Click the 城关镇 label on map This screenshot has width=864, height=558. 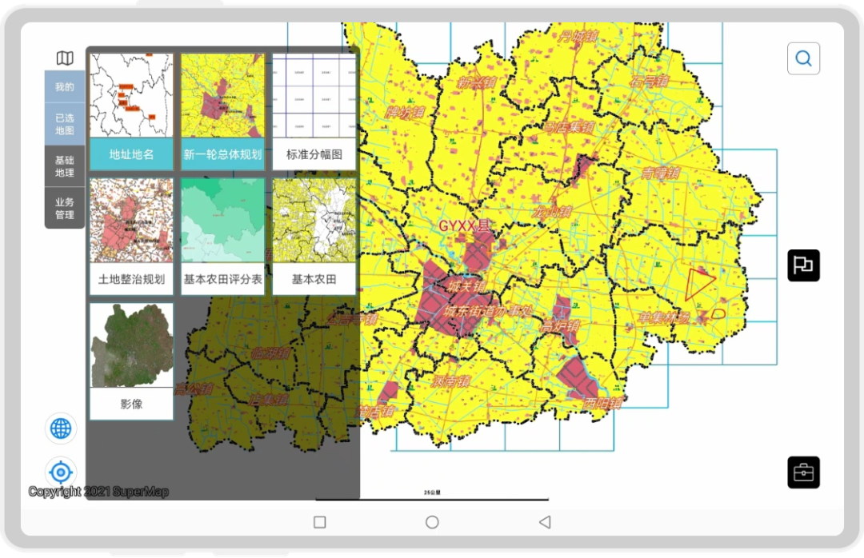coord(466,286)
